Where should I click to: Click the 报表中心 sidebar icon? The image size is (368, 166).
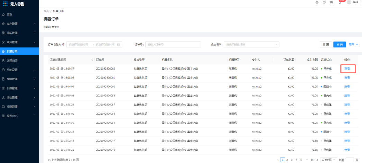(x=3, y=116)
